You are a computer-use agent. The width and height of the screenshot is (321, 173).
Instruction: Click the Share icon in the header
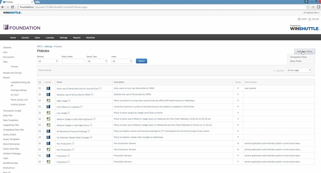tap(299, 19)
